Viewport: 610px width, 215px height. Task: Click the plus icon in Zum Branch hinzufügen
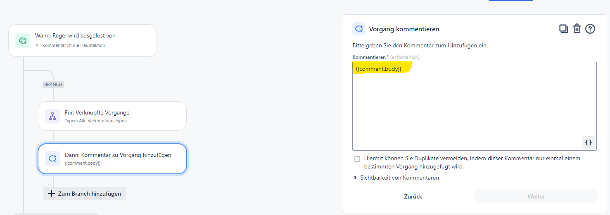(52, 194)
